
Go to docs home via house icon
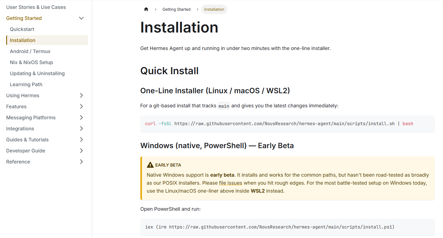[x=146, y=9]
